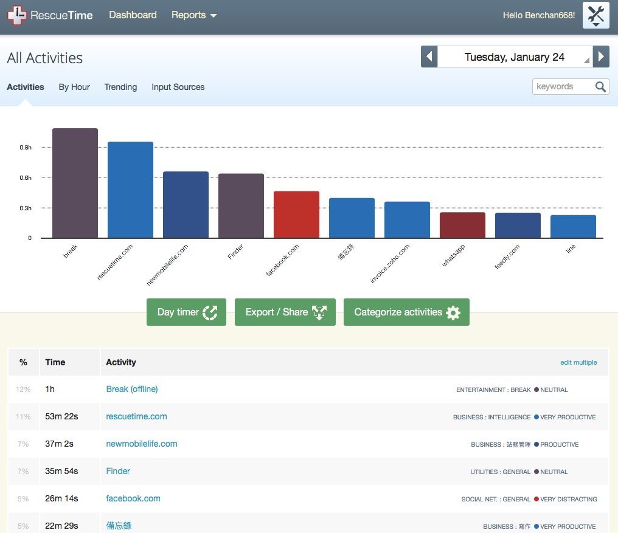Open the facebook.com activity link
618x533 pixels.
(x=133, y=498)
